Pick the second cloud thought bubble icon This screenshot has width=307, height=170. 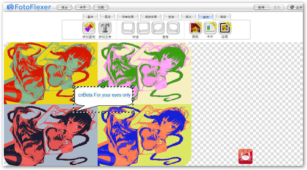173,28
